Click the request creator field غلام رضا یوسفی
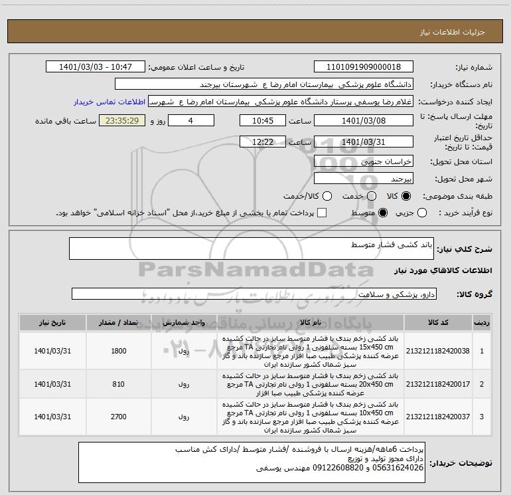511x495 pixels. pyautogui.click(x=281, y=102)
